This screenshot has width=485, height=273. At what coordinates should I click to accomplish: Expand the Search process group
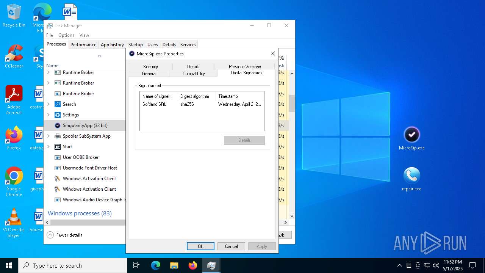[x=48, y=104]
